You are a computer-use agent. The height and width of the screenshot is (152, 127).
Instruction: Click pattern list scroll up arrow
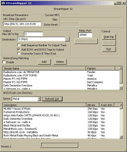(x=121, y=68)
